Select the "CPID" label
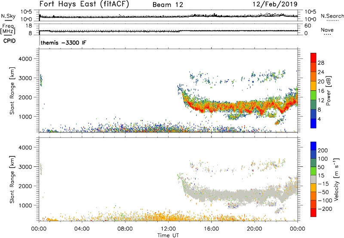 coord(9,41)
